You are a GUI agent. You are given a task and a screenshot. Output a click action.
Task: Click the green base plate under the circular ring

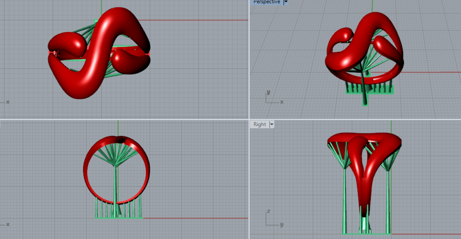point(119,217)
